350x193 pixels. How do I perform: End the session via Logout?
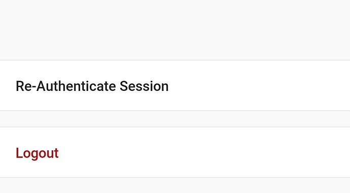(175, 152)
